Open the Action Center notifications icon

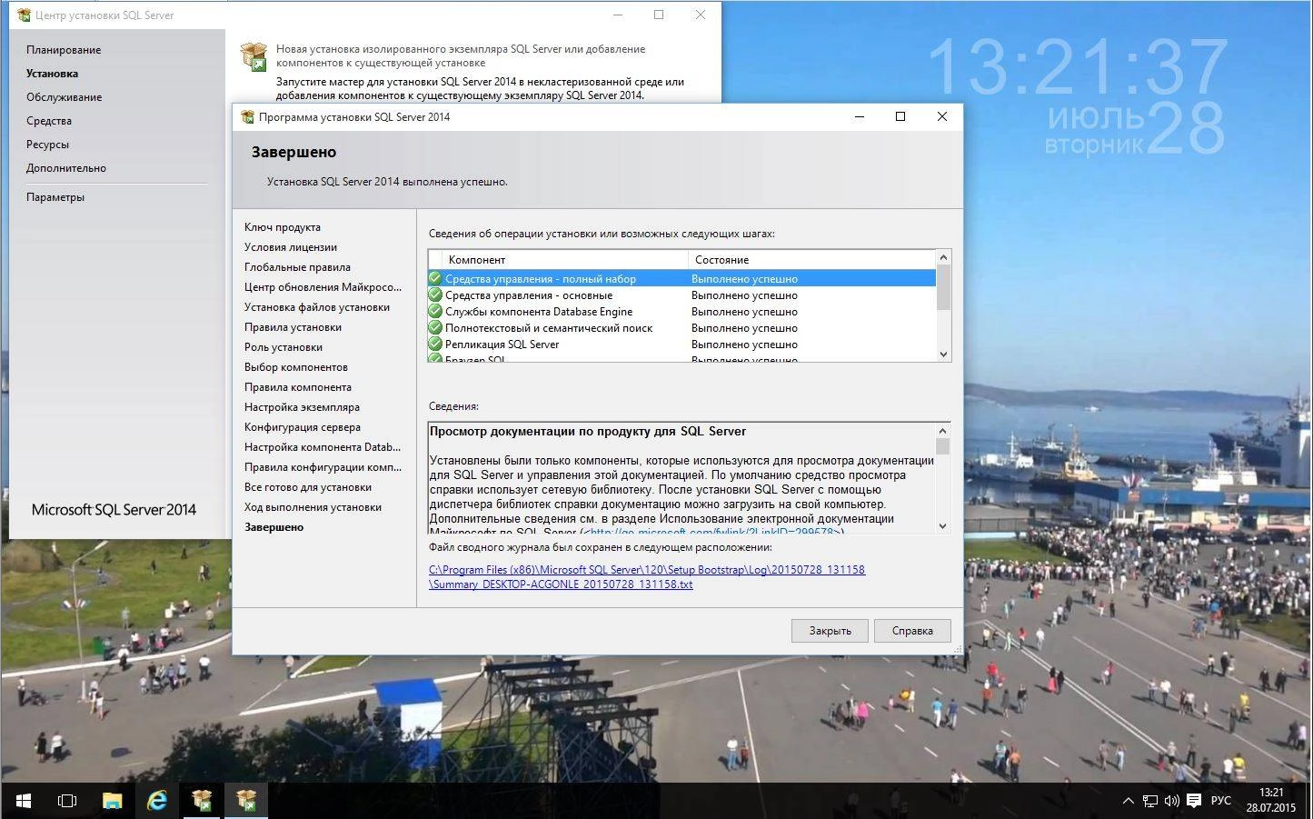click(x=1194, y=801)
